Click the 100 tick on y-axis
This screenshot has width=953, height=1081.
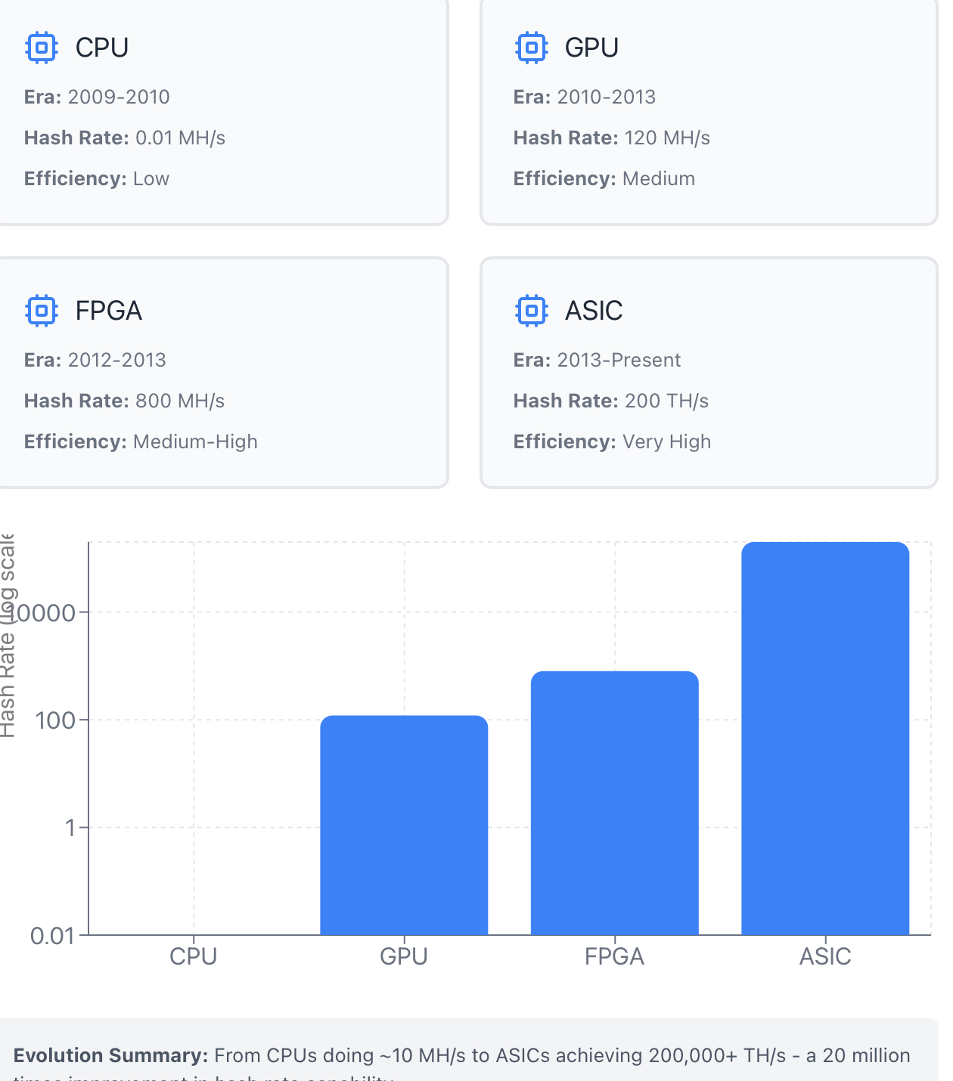click(x=55, y=720)
